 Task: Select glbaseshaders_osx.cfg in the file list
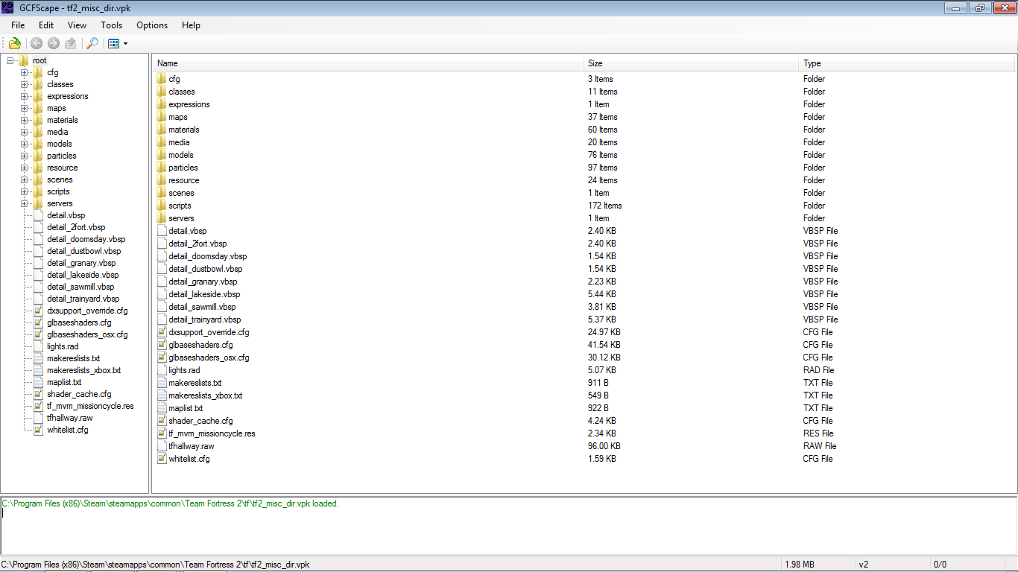point(209,357)
